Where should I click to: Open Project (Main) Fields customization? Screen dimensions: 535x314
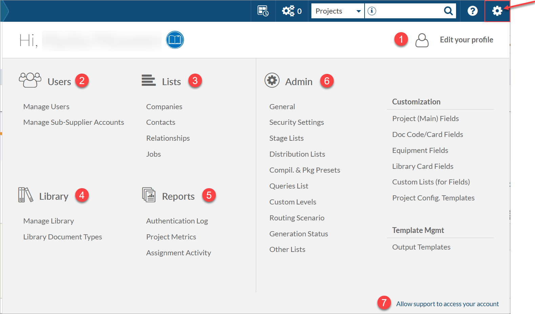pyautogui.click(x=426, y=119)
